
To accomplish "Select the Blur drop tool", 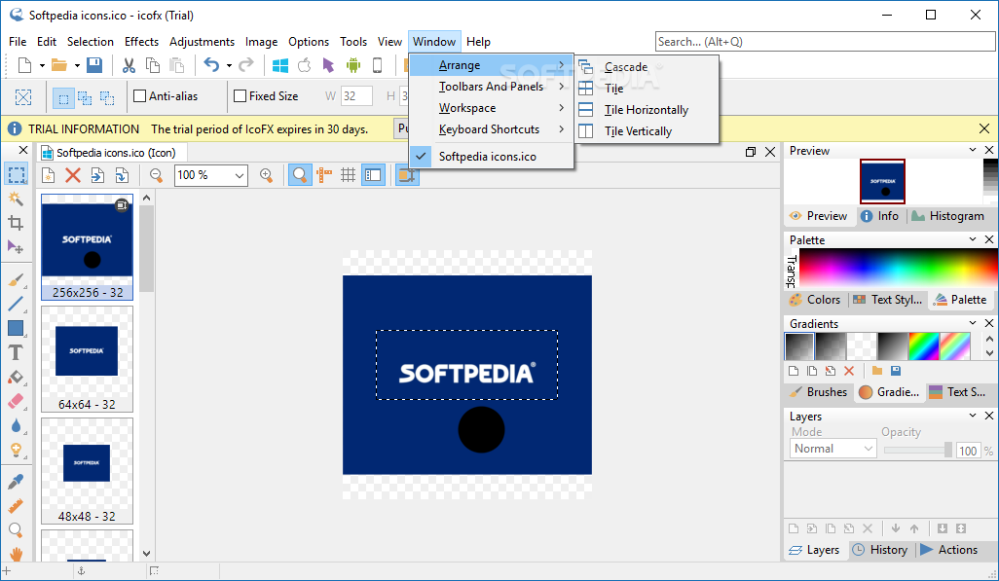I will [16, 425].
